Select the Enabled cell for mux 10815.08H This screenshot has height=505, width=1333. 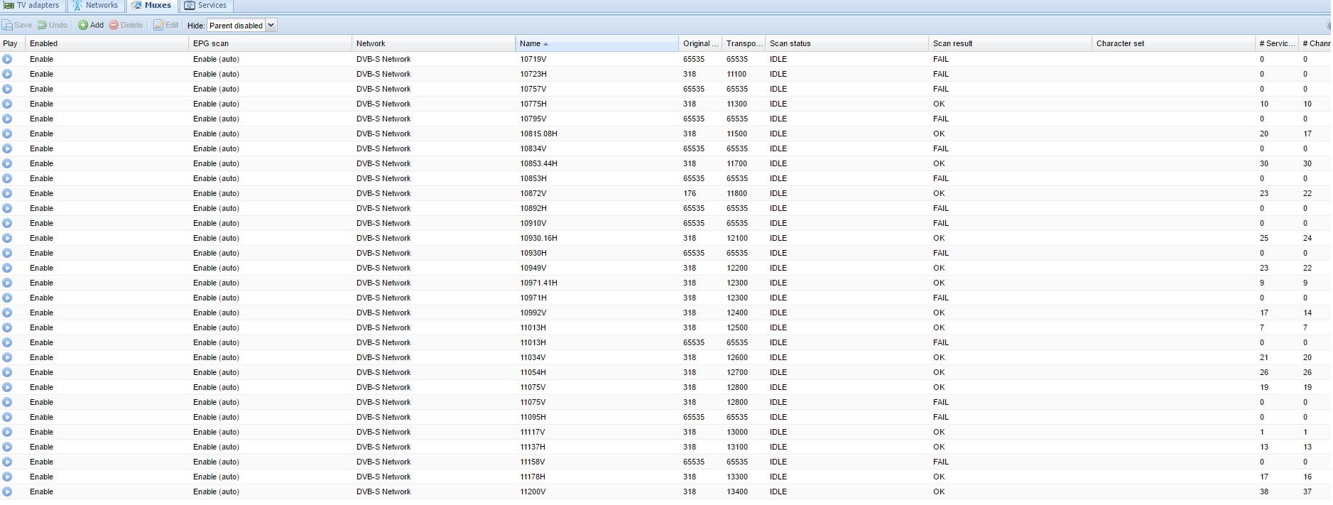click(41, 134)
